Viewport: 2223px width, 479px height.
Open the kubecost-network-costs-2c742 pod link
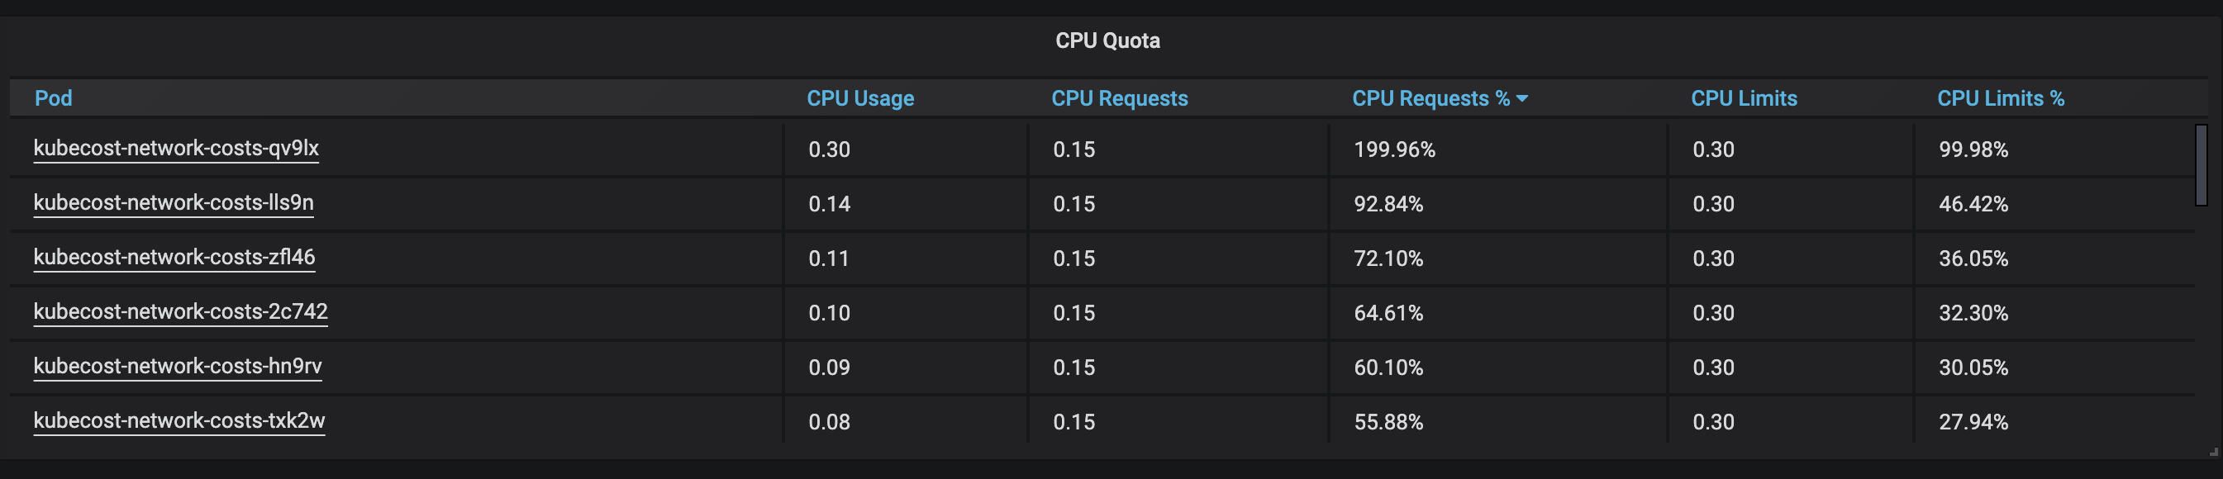point(180,312)
